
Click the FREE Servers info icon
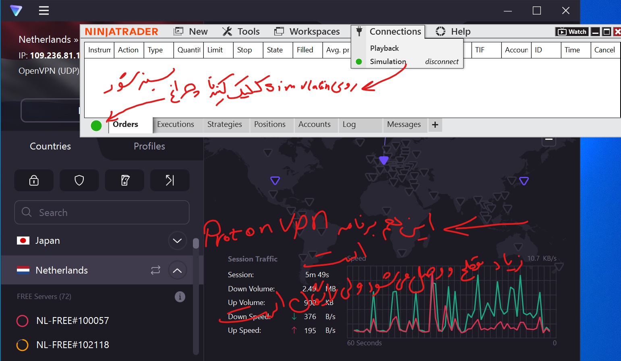(x=180, y=297)
